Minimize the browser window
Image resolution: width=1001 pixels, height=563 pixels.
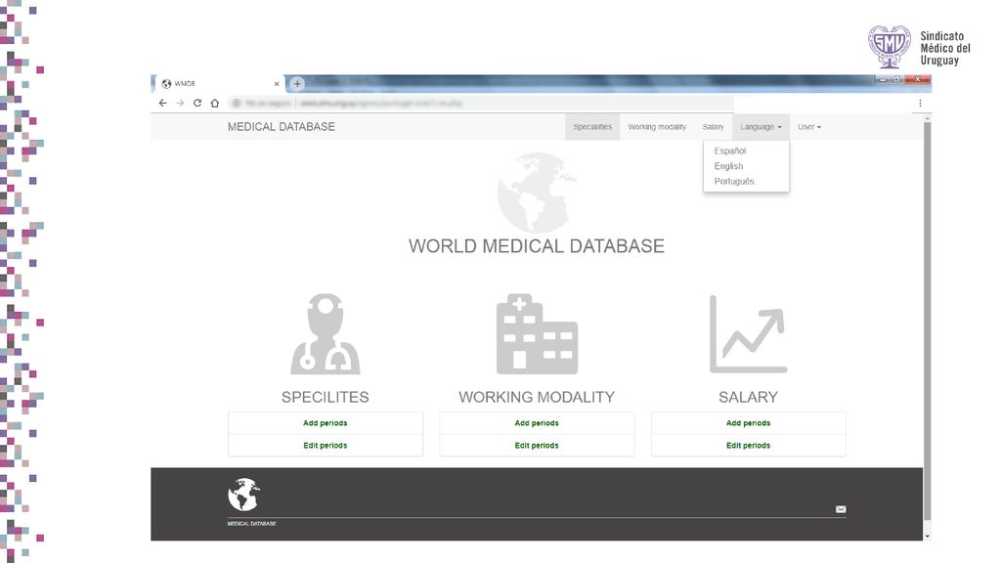click(883, 80)
